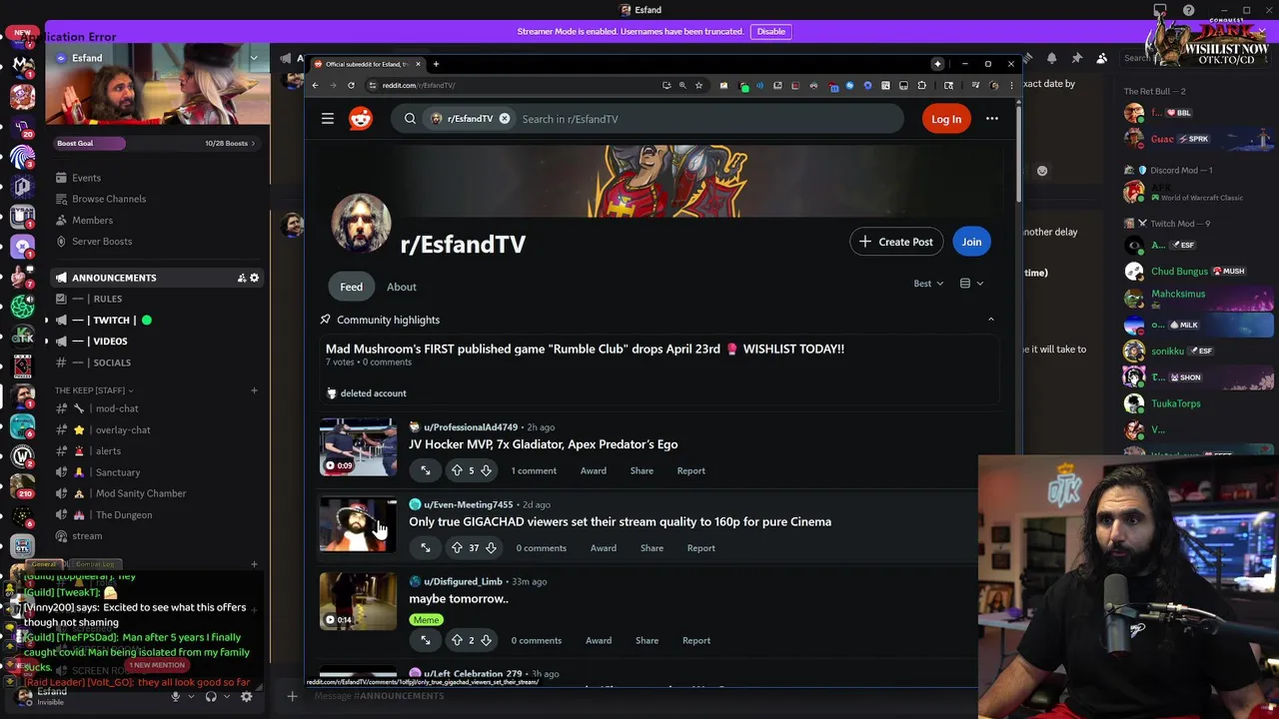Click the Boost Goal progress bar
The width and height of the screenshot is (1279, 719).
point(158,143)
